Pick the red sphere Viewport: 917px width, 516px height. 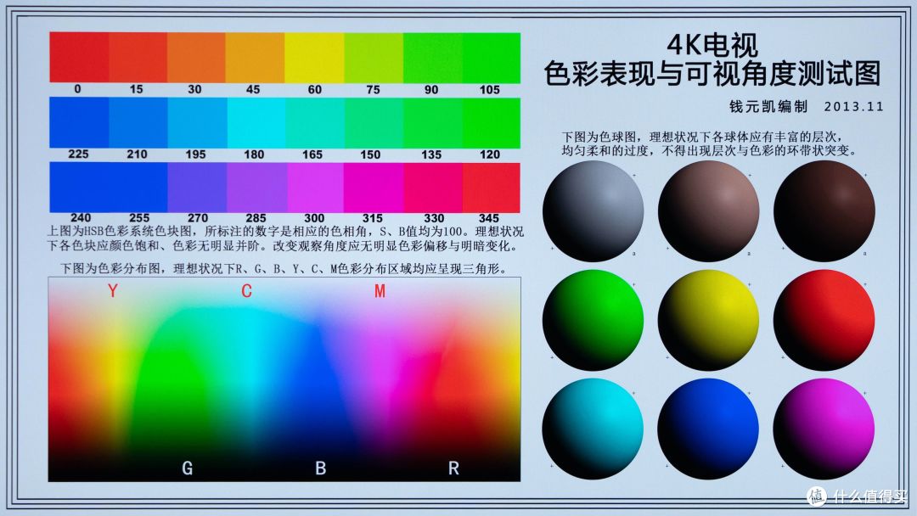824,320
